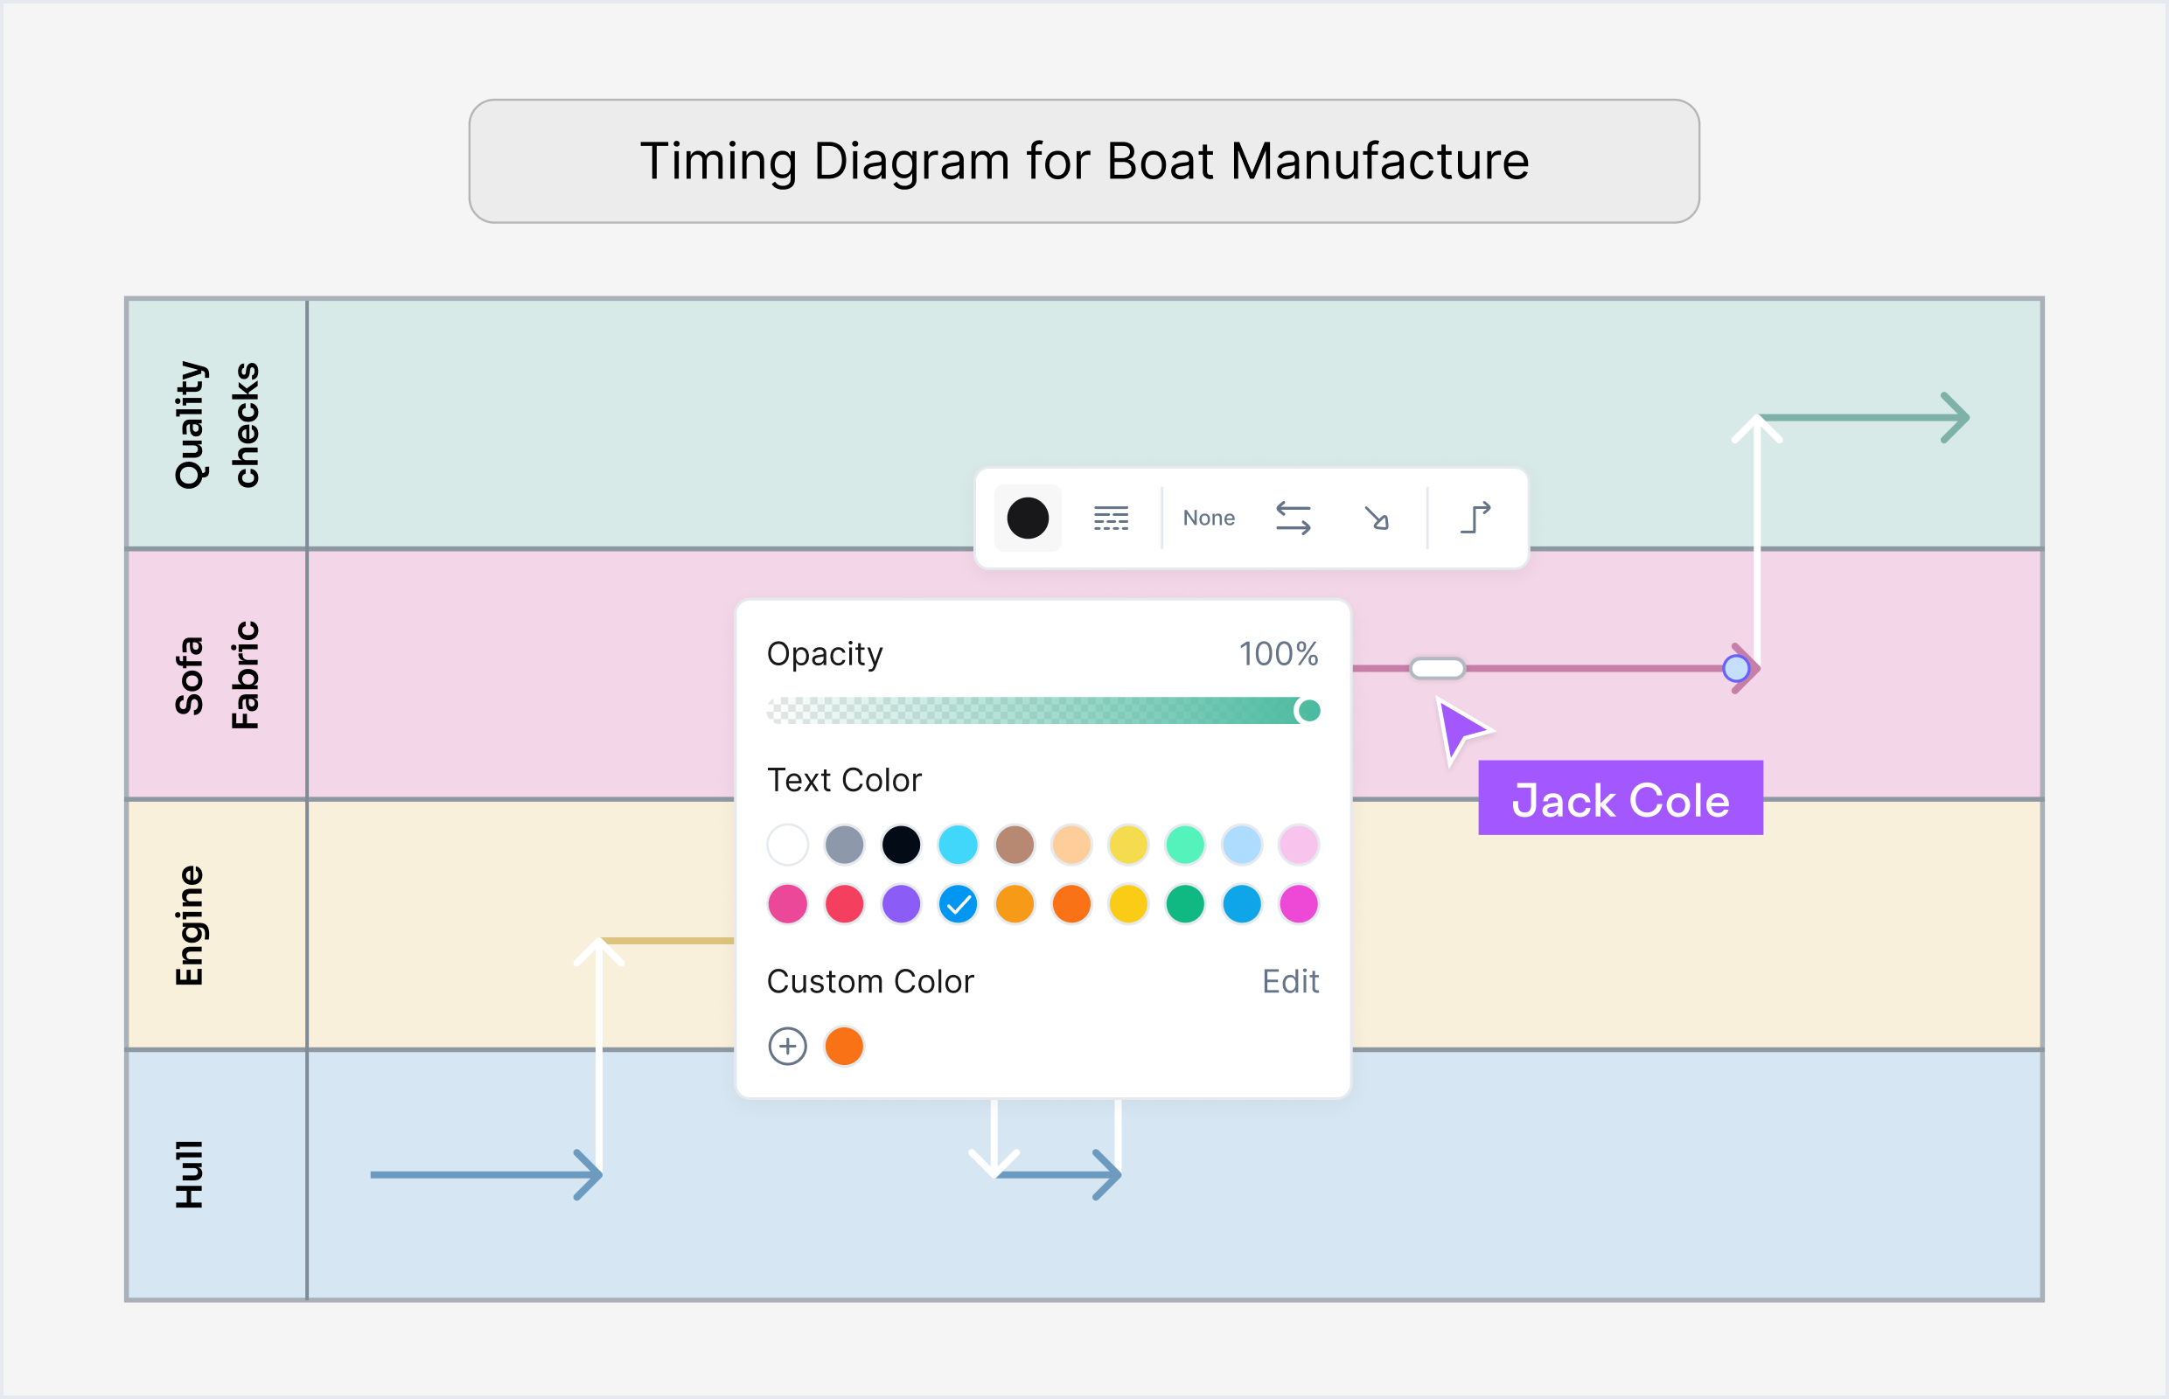Click the checked blue color swatch
The height and width of the screenshot is (1399, 2169).
tap(958, 904)
